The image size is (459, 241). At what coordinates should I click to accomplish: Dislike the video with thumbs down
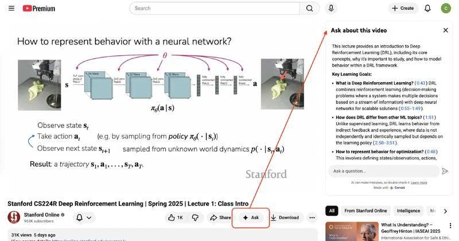pyautogui.click(x=195, y=217)
